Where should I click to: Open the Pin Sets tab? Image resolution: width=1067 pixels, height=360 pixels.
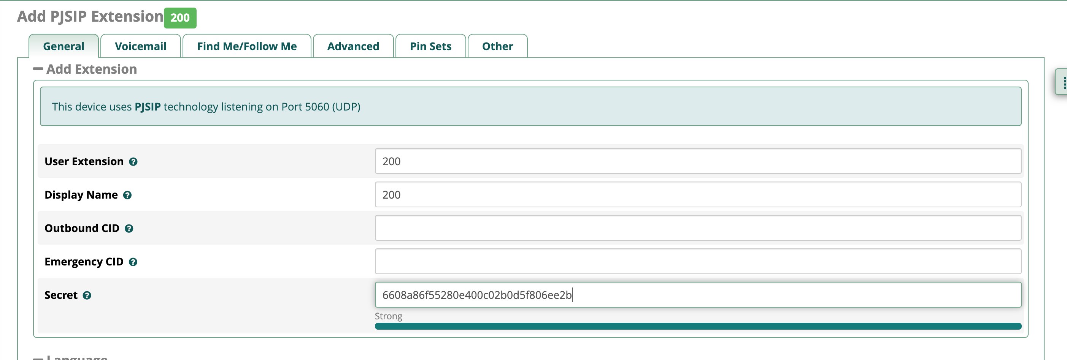coord(430,46)
